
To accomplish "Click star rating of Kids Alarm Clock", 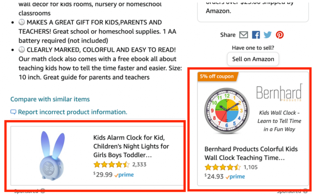I will click(x=111, y=164).
